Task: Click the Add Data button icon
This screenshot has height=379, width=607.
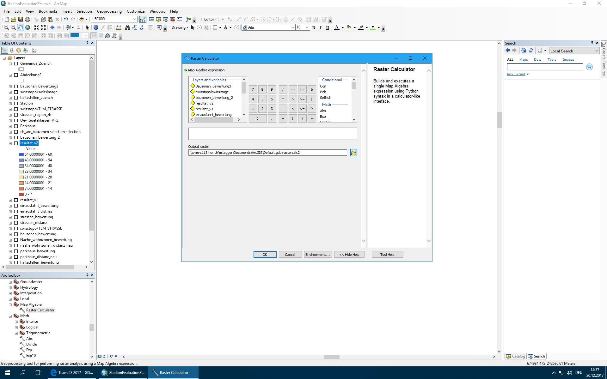Action: click(82, 19)
